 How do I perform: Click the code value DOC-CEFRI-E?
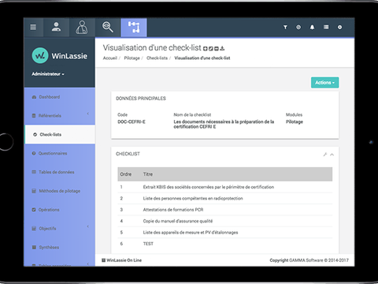pyautogui.click(x=132, y=121)
